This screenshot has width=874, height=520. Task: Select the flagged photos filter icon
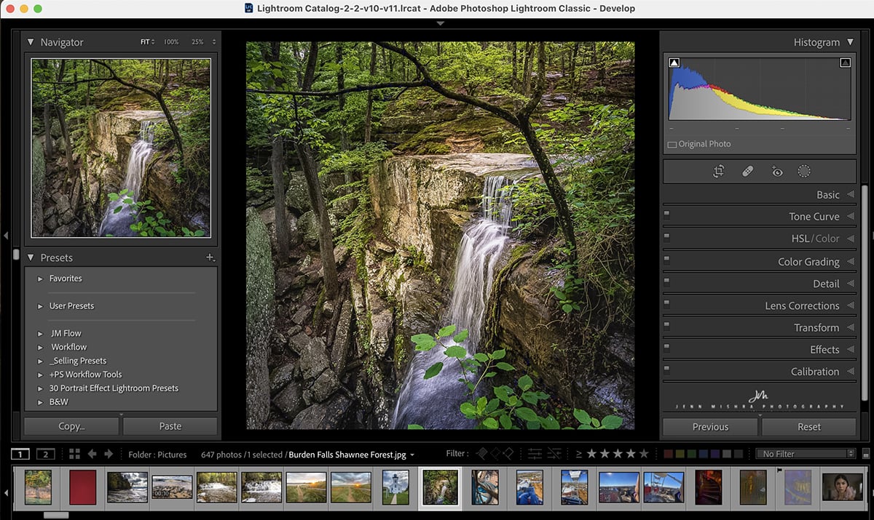[482, 453]
